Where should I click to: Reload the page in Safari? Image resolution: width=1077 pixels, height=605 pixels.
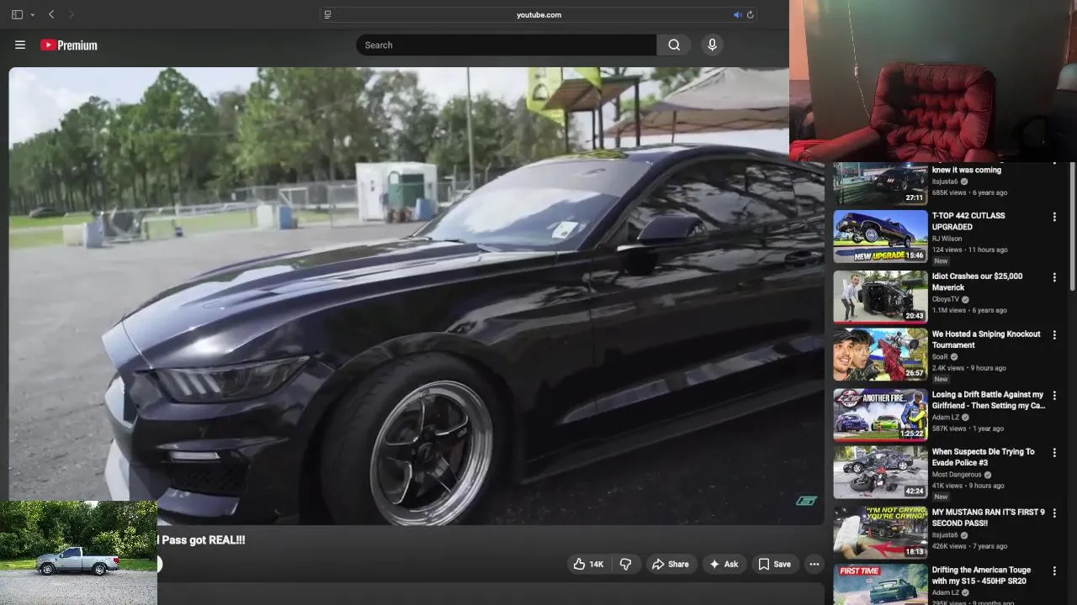pos(750,14)
